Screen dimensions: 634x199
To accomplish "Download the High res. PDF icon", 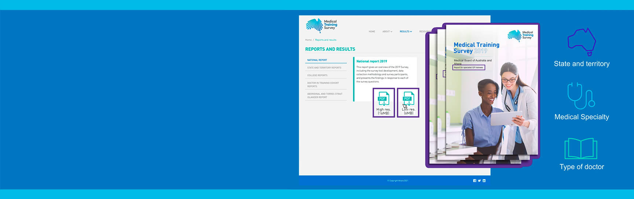I will 384,102.
